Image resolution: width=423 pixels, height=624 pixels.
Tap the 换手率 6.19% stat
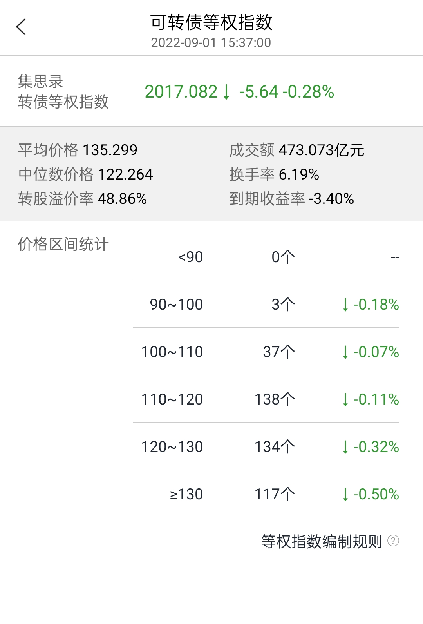(x=274, y=174)
